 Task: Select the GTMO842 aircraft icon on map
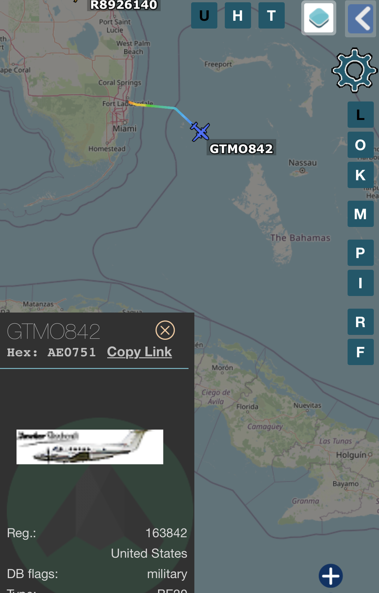[x=200, y=132]
